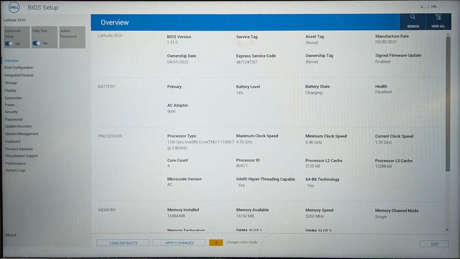Open the SEARCH function
The image size is (460, 259).
pos(413,21)
